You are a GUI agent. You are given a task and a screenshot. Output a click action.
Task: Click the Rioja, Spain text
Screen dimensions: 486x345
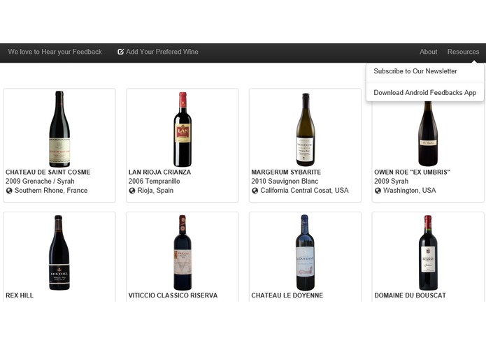click(155, 191)
